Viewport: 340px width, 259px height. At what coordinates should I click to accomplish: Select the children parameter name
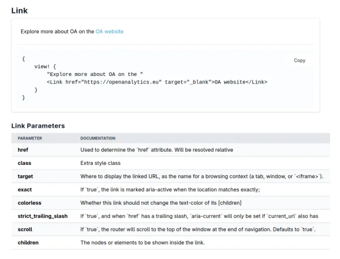click(x=28, y=243)
